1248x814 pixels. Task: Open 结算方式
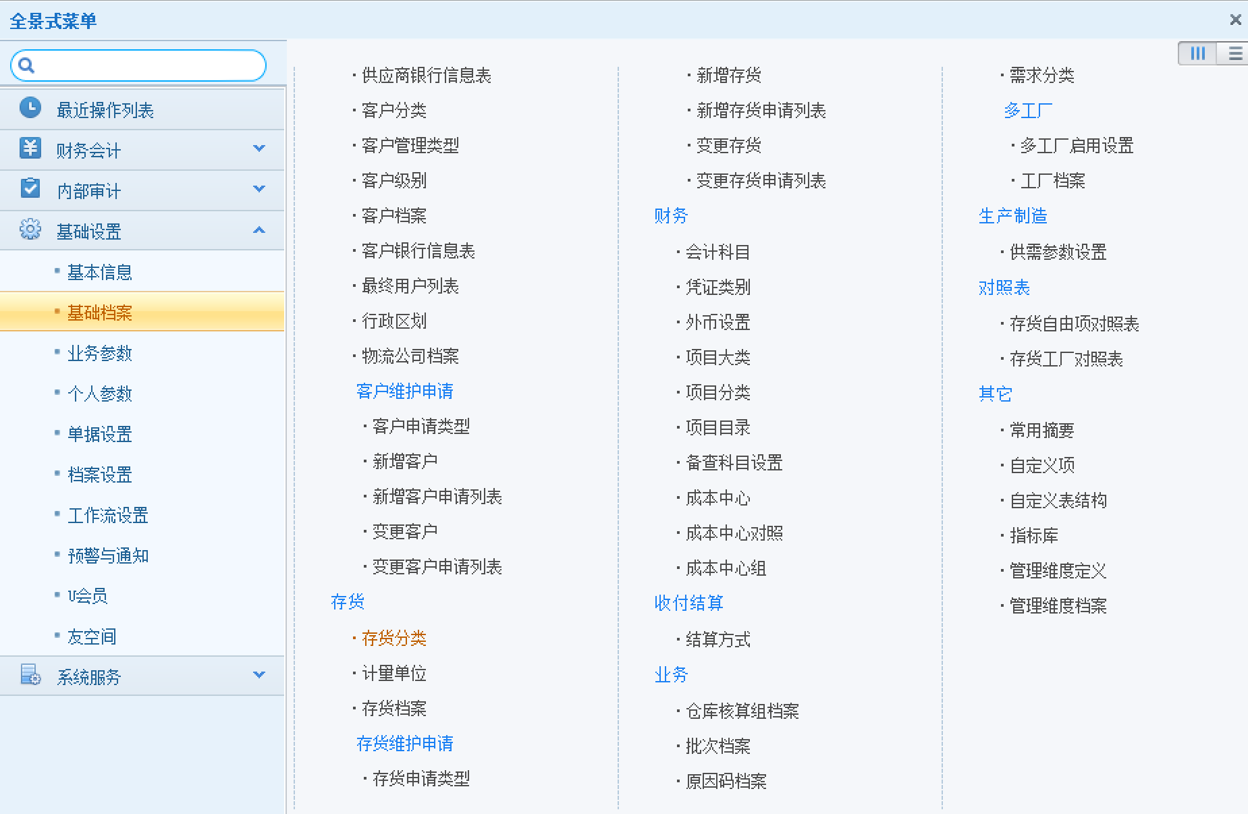[718, 639]
